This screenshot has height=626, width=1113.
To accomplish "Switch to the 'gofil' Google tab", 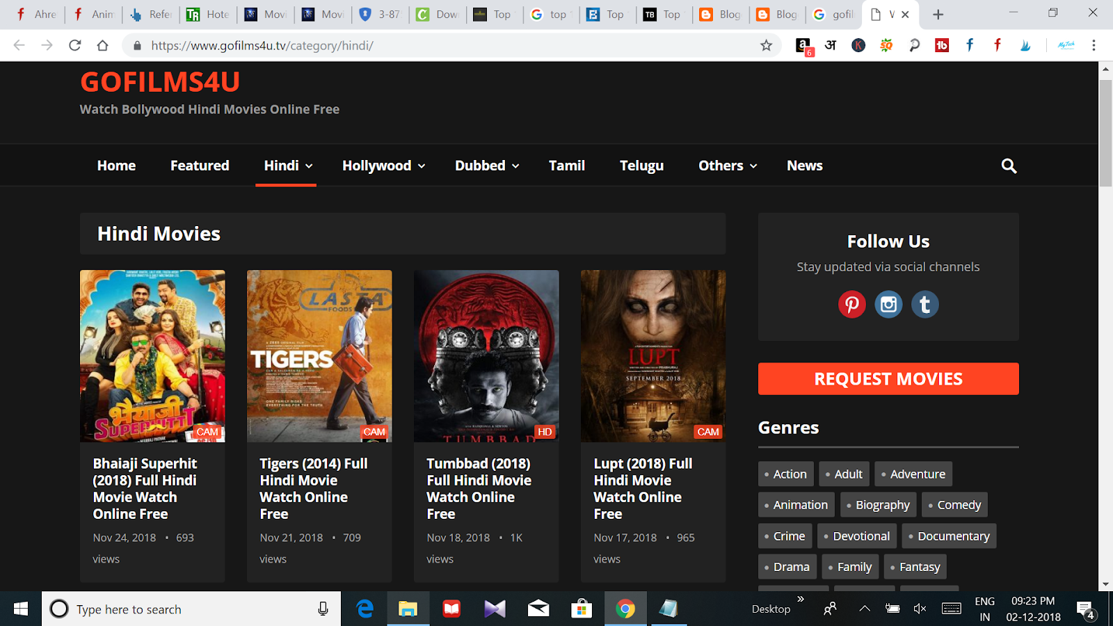I will 833,15.
